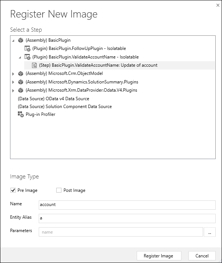222x263 pixels.
Task: Expand the Microsoft.Xrm.DataProvider.Odata.V4.Plugins assembly
Action: [x=13, y=91]
